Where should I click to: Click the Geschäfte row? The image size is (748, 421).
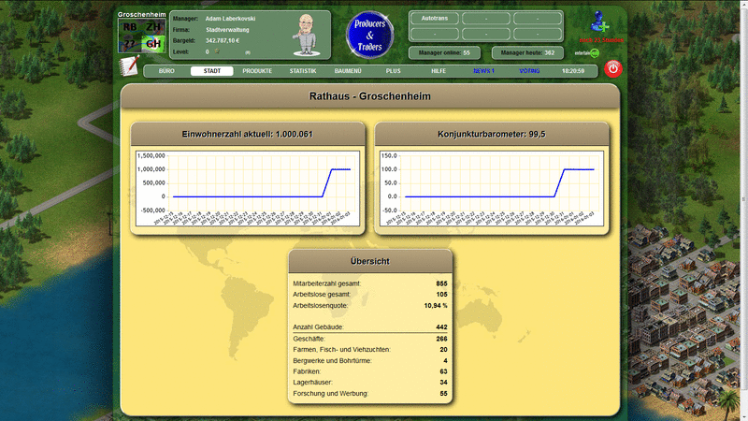pos(370,339)
